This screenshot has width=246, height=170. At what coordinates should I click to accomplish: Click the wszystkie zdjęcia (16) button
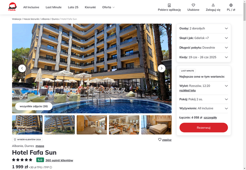coord(34,106)
